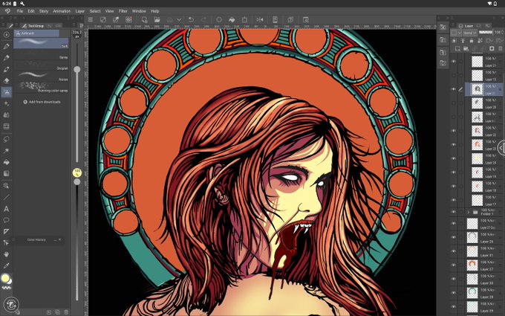Click the delete layer trash icon
Viewport: 505px width, 316px height.
point(500,48)
